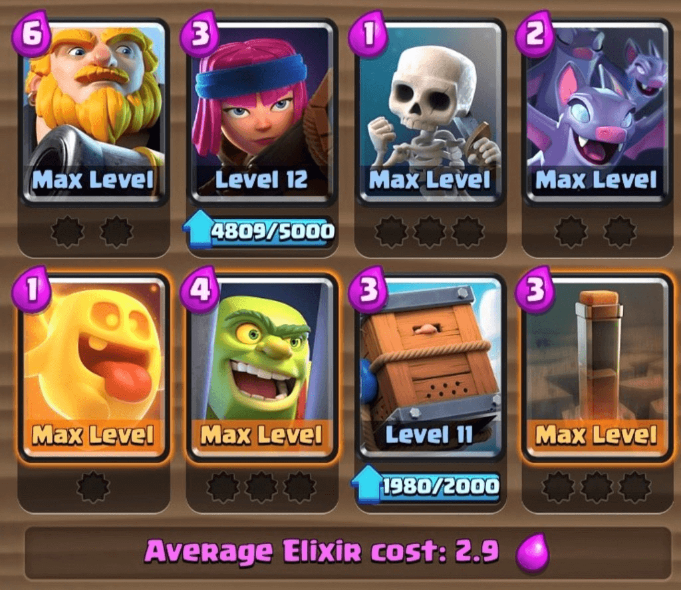Click the 4809/5000 card progress bar
The image size is (681, 590).
[x=261, y=231]
